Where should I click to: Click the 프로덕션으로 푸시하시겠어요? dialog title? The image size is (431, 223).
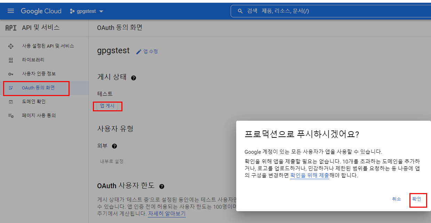pyautogui.click(x=302, y=134)
